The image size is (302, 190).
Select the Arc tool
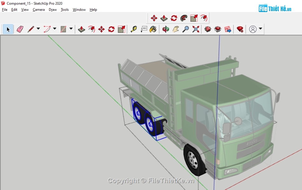tap(47, 29)
